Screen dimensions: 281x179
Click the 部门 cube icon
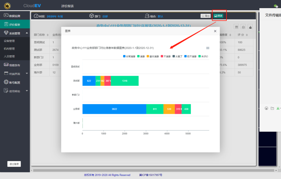tap(91, 16)
